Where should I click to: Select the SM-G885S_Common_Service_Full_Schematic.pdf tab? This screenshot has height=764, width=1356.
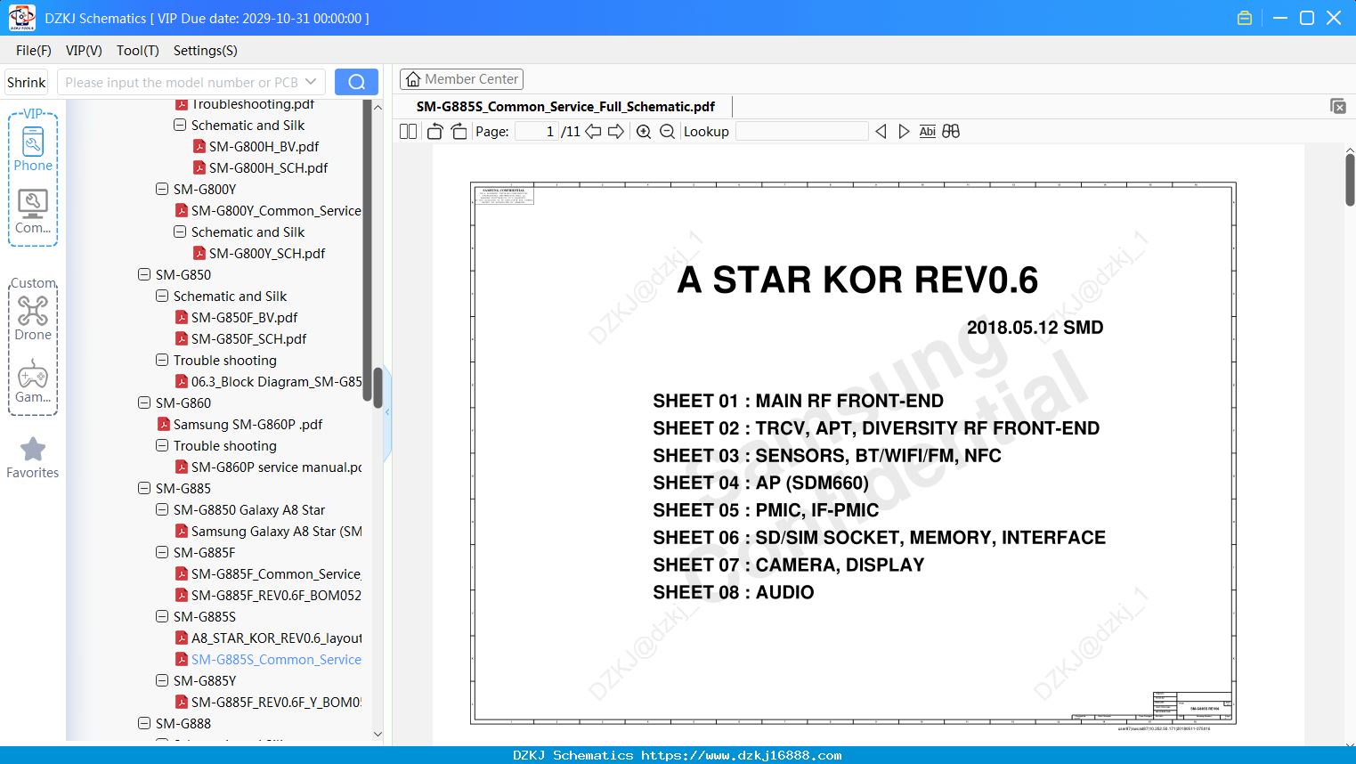pos(565,107)
